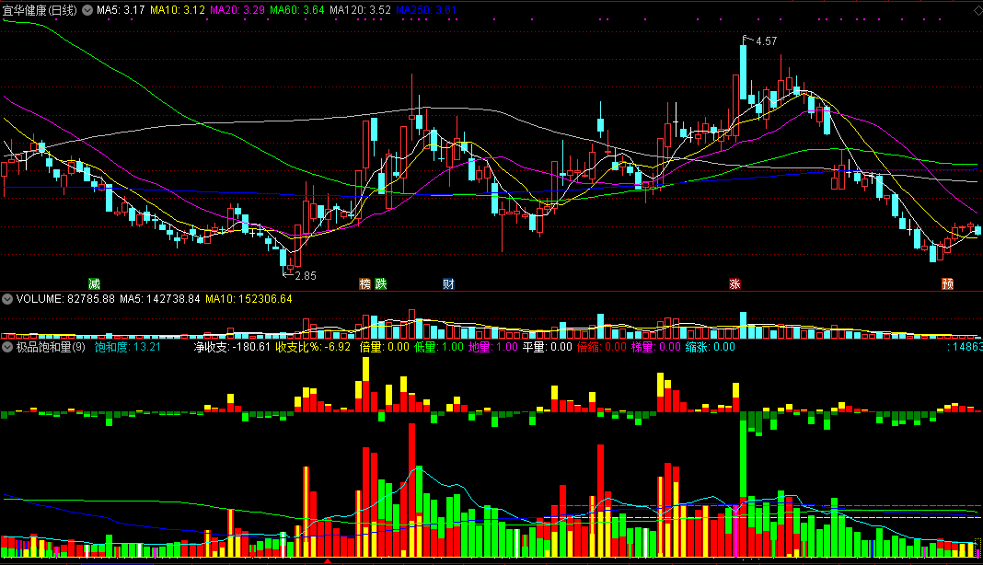Screen dimensions: 983x565
Task: Select the green MA60: 3.64 label
Action: (x=297, y=10)
